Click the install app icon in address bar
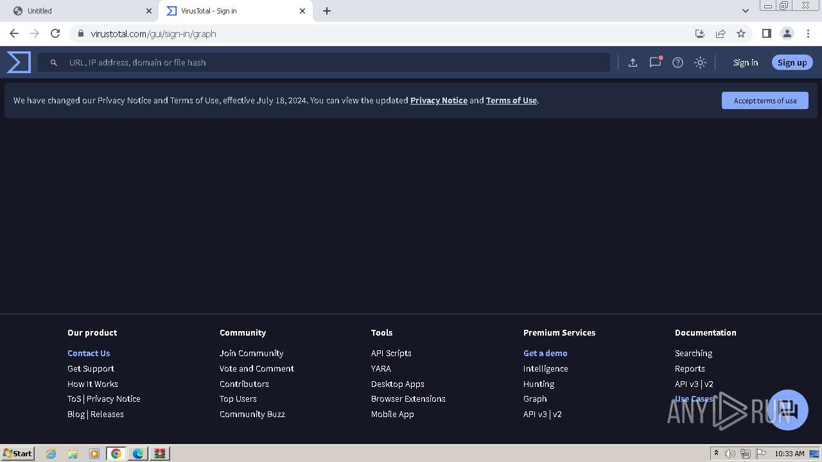Viewport: 822px width, 462px height. 700,33
